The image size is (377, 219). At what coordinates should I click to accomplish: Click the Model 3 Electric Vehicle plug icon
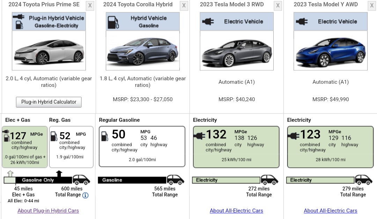click(208, 22)
